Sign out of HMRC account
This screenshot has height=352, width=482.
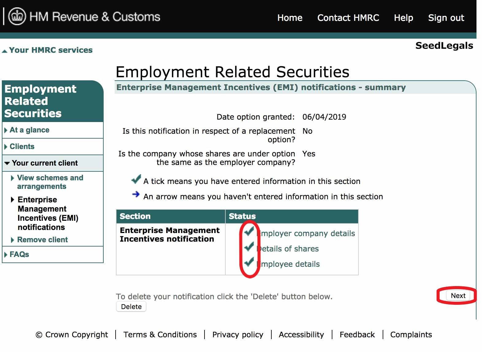(x=446, y=18)
